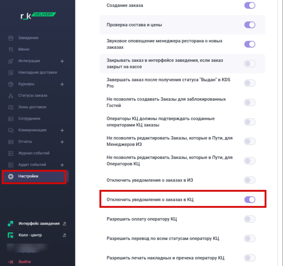Open Журнал событий menu item
The width and height of the screenshot is (283, 266).
pos(34,153)
